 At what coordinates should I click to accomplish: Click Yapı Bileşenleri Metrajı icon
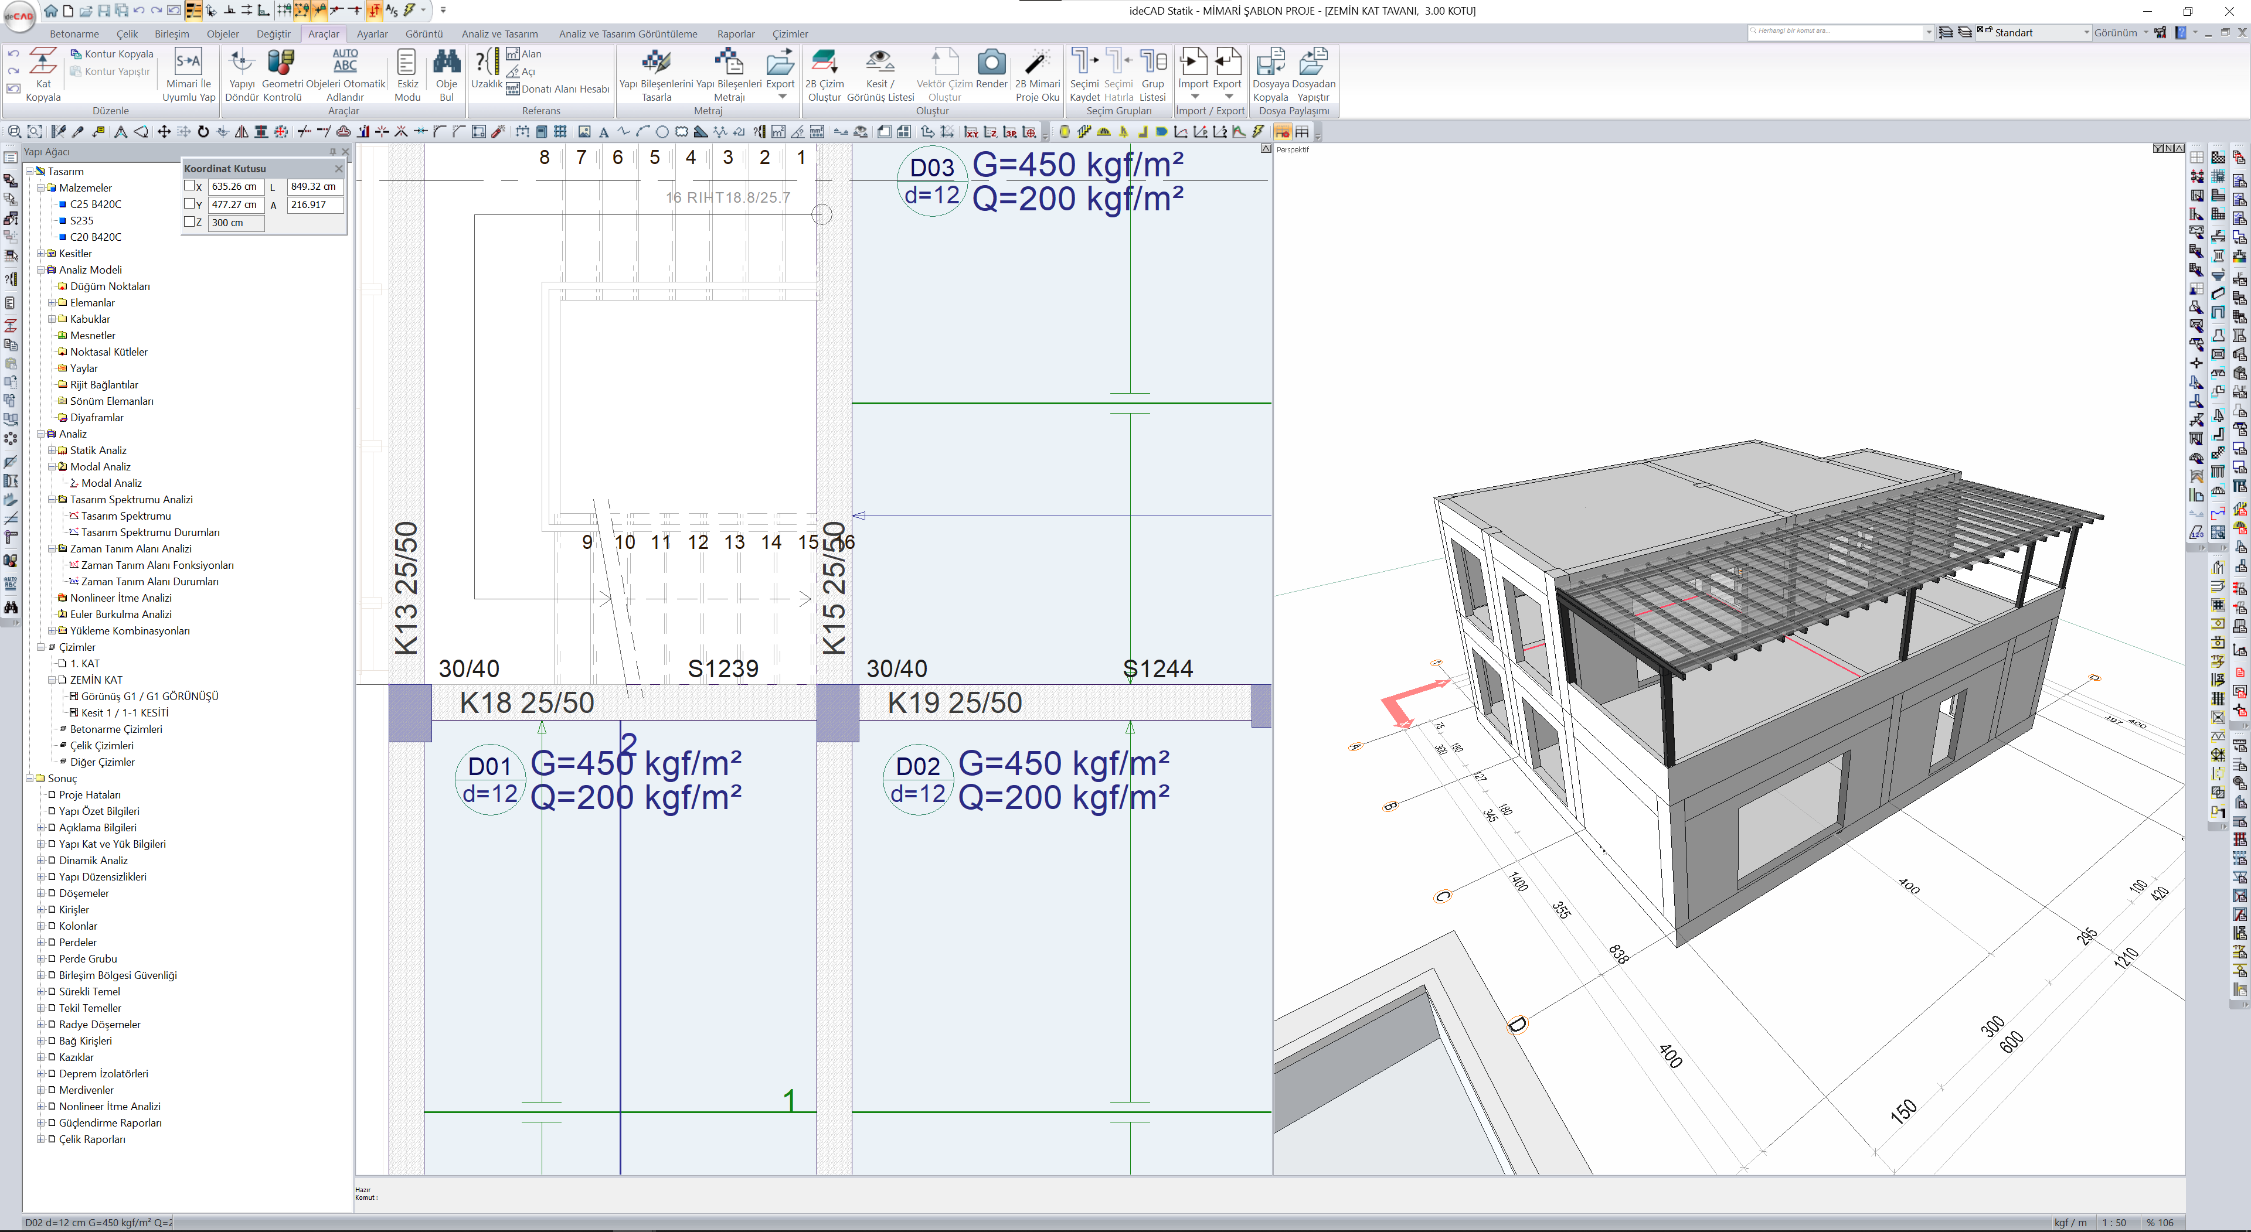point(728,63)
